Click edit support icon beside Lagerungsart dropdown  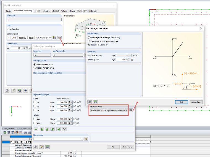pyautogui.click(x=59, y=38)
